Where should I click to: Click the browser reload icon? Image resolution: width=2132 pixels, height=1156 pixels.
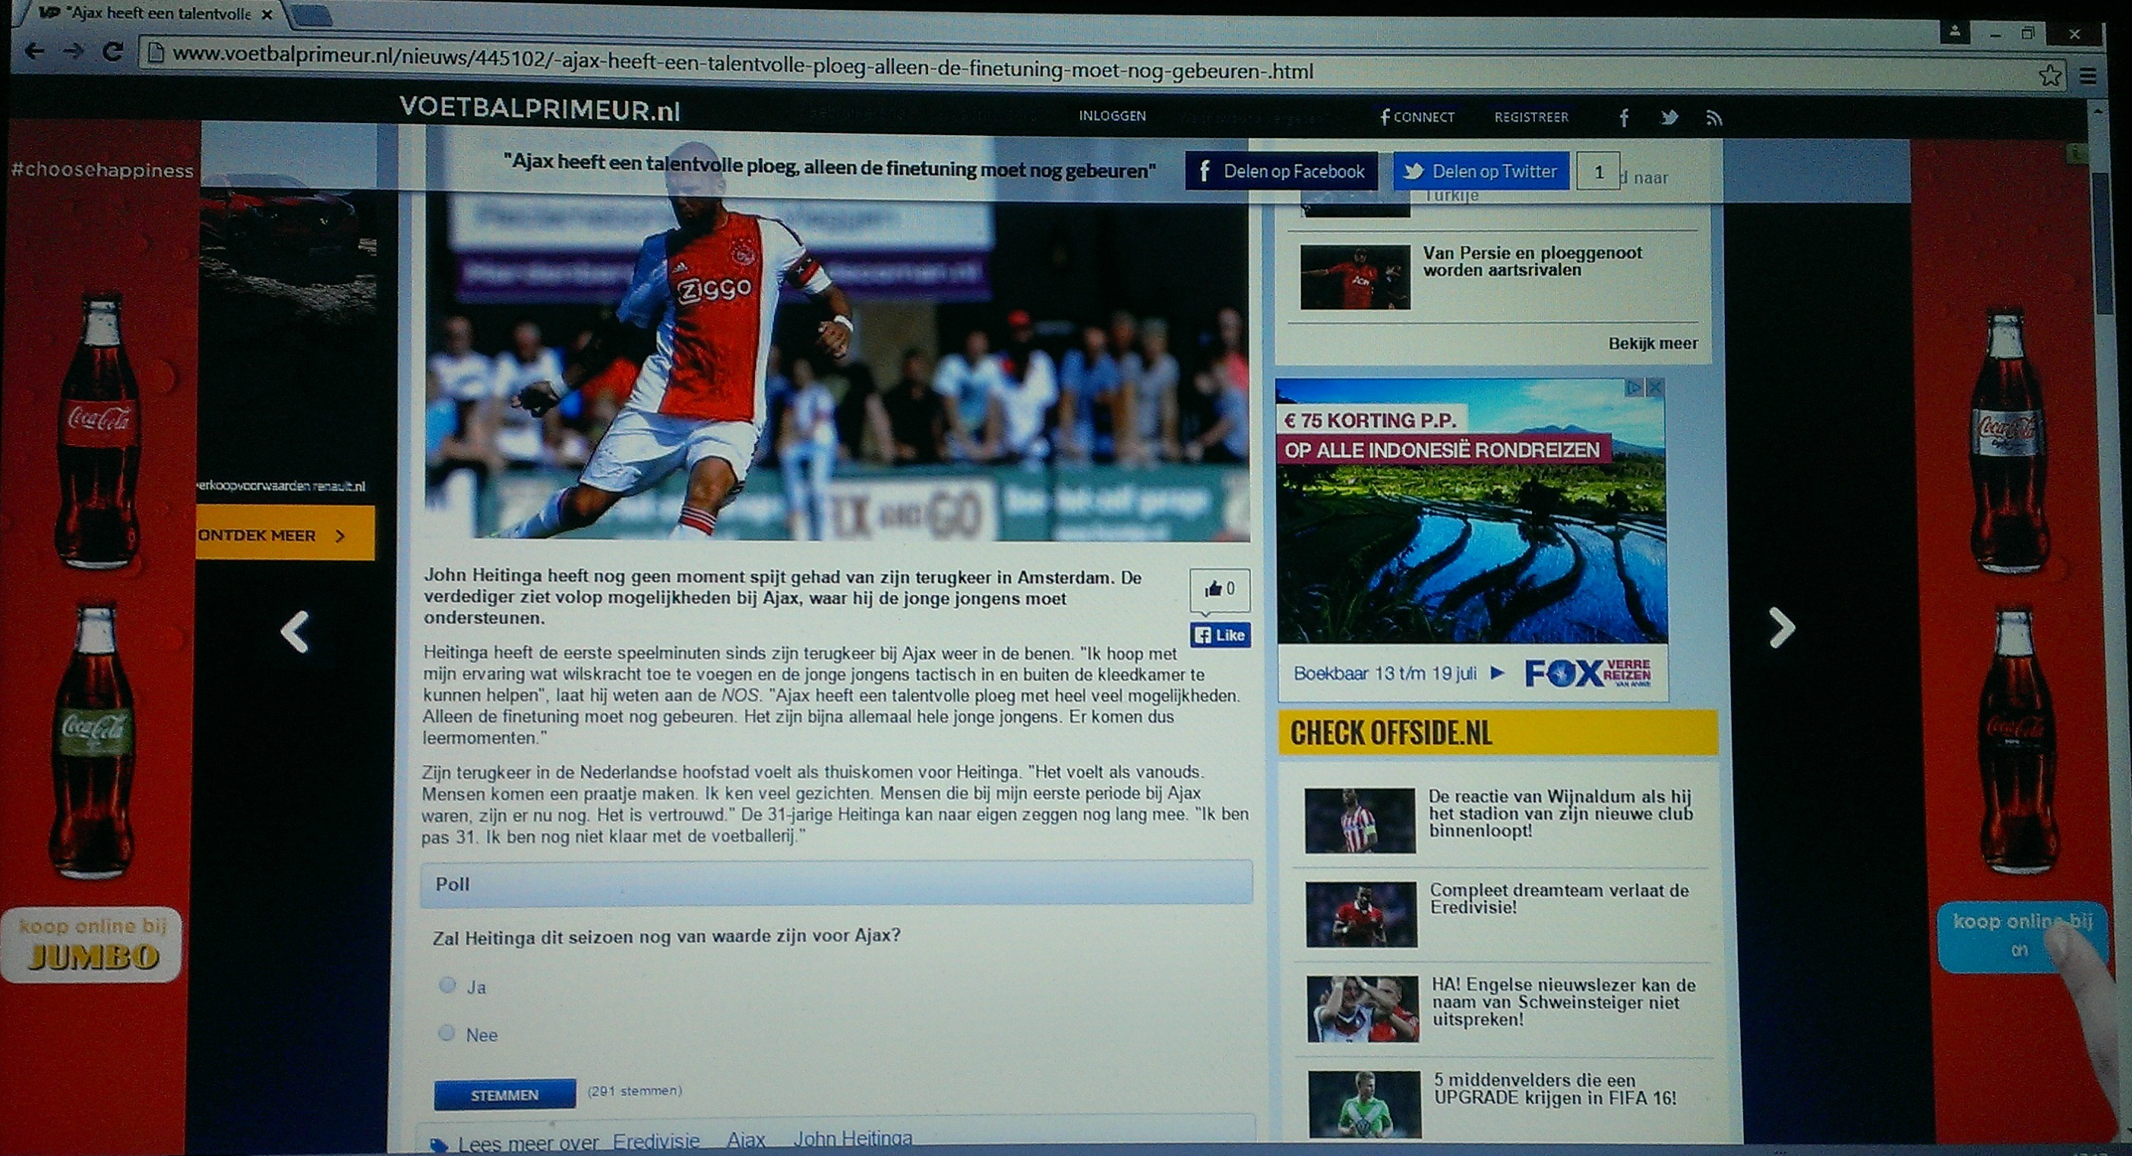(x=112, y=52)
